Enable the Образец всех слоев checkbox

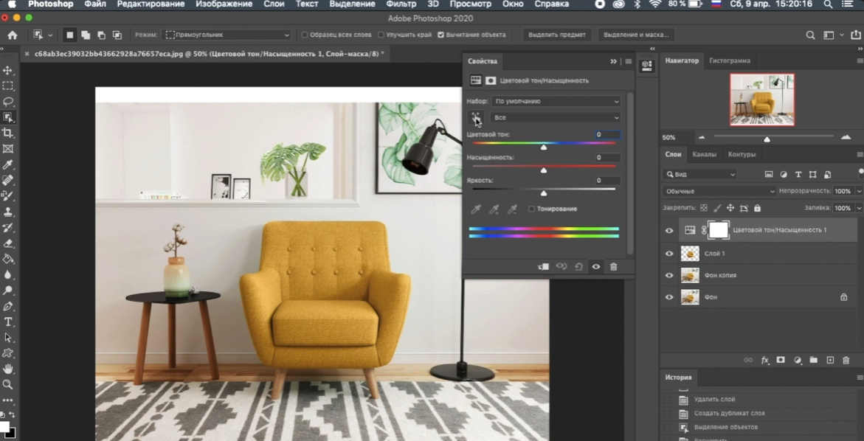point(304,35)
